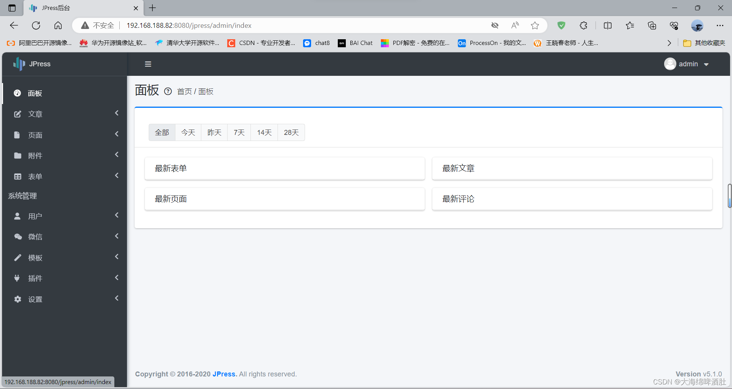Screen dimensions: 732x389
Task: Select the 28天 time filter tab
Action: click(291, 132)
